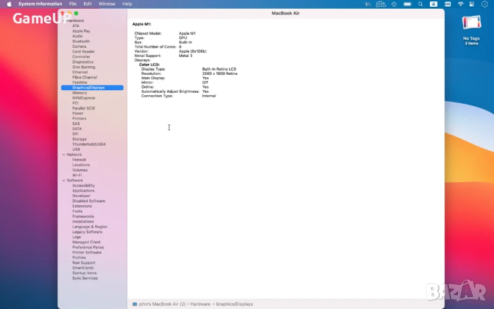
Task: Open the No Tags desktop stack
Action: pyautogui.click(x=471, y=24)
